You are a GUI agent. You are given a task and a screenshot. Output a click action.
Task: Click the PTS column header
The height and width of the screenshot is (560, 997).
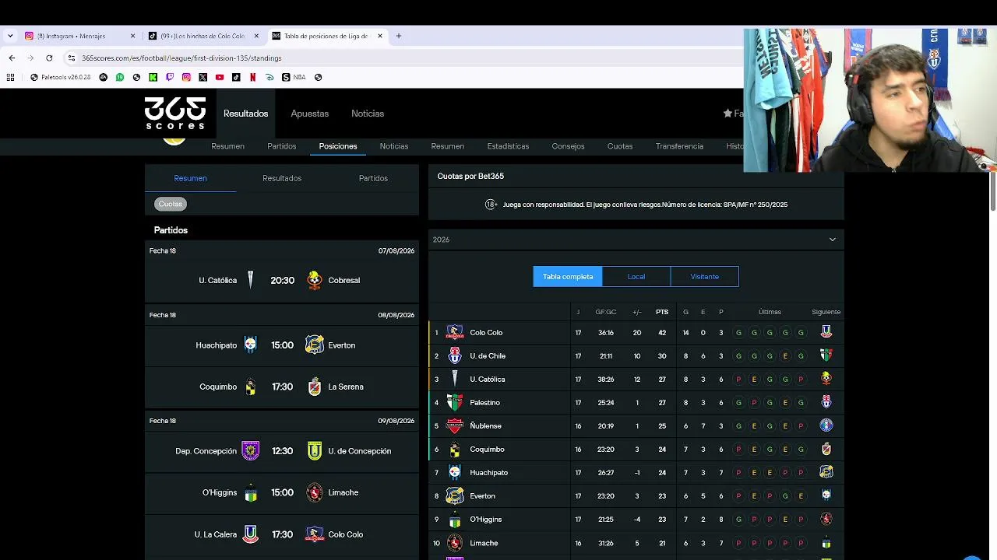pos(662,312)
